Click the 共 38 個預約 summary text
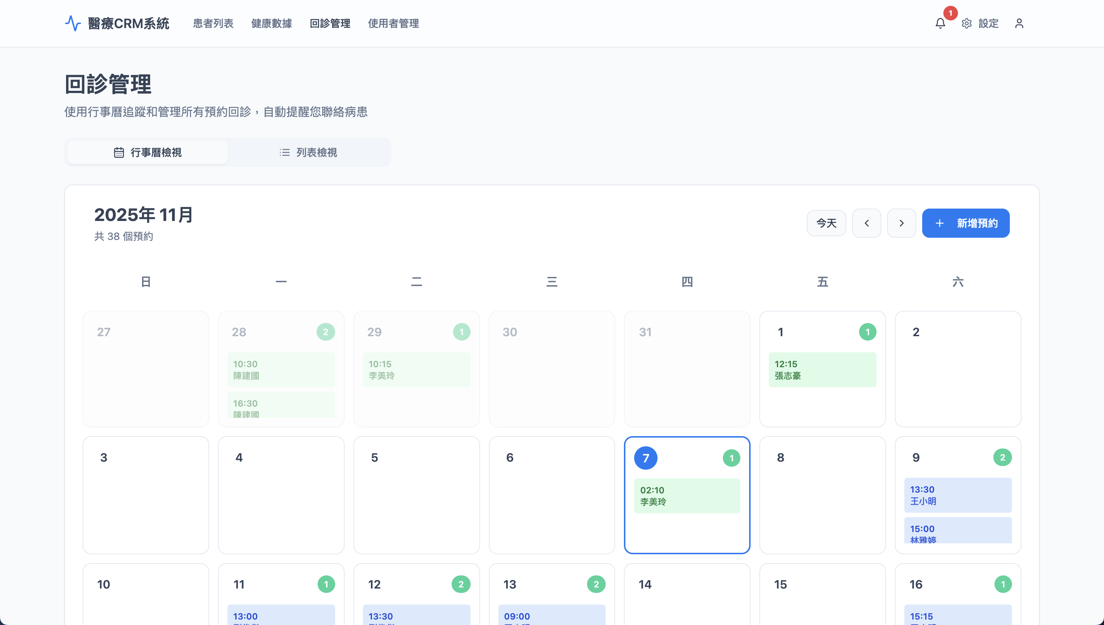The width and height of the screenshot is (1104, 625). [x=124, y=237]
